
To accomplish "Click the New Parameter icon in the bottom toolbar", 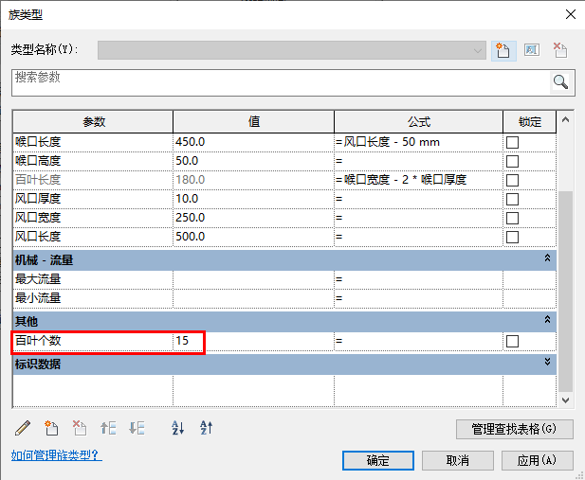I will coord(51,428).
